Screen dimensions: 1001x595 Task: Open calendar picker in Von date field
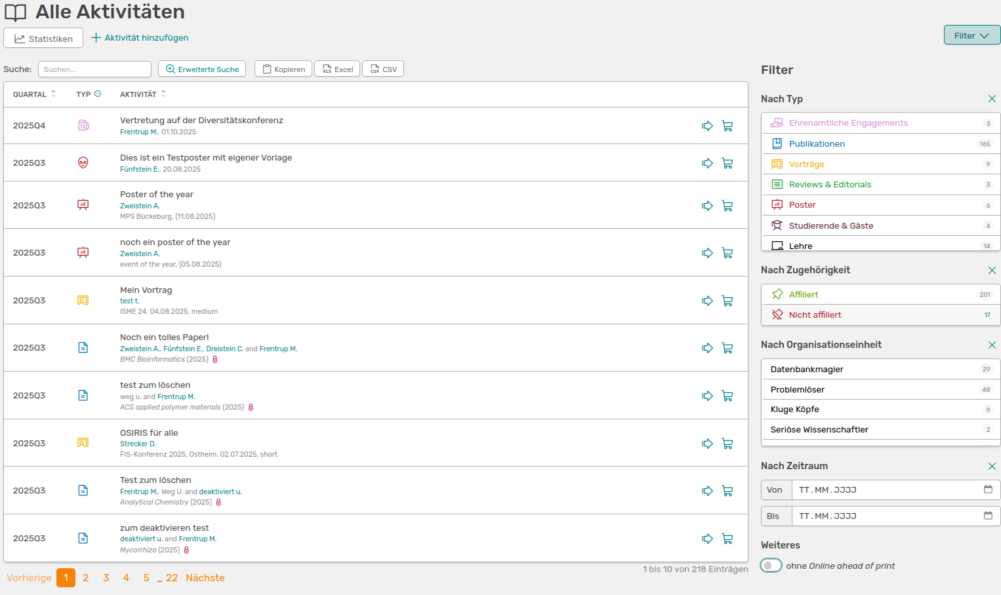pyautogui.click(x=988, y=489)
